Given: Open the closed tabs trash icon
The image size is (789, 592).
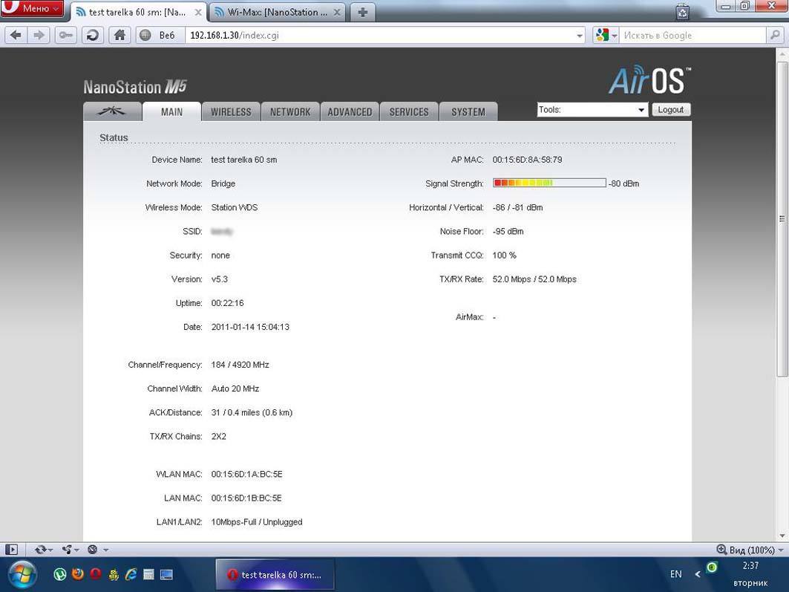Looking at the screenshot, I should pyautogui.click(x=682, y=11).
